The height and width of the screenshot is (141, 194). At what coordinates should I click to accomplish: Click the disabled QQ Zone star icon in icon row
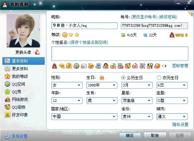tap(76, 66)
